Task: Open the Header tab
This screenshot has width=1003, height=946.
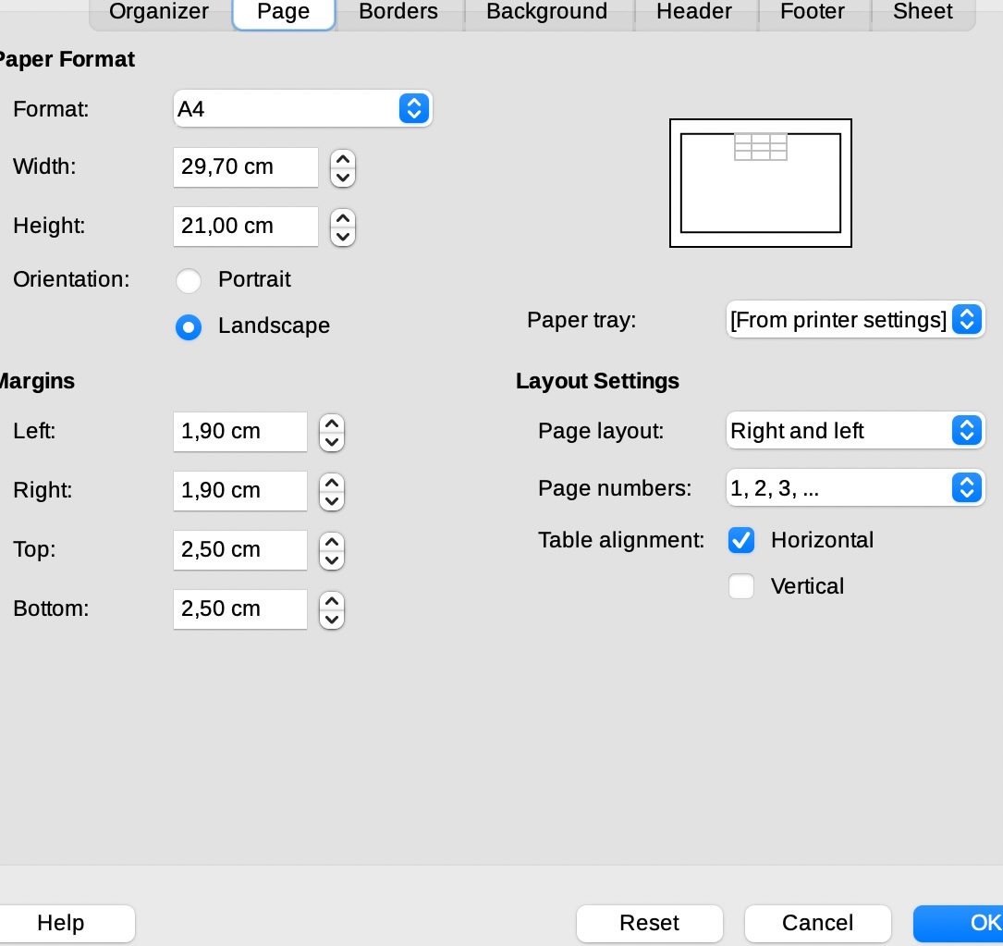Action: 693,12
